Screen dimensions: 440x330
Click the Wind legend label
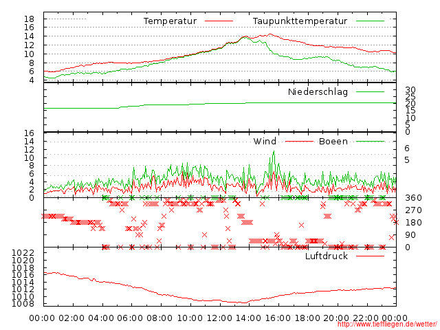pyautogui.click(x=265, y=141)
